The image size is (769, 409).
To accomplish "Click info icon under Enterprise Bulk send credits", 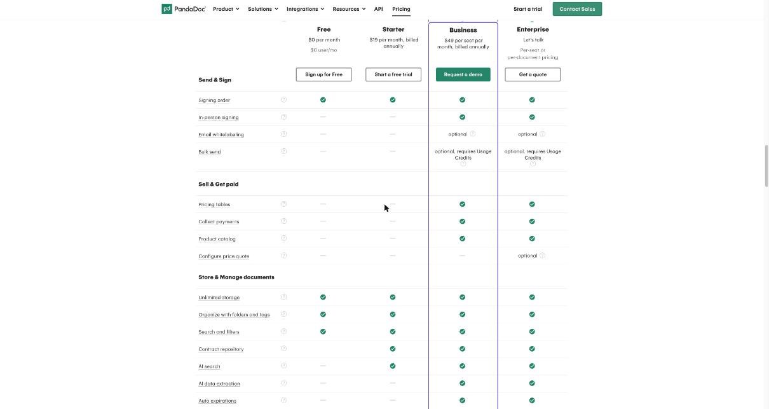I will tap(533, 163).
